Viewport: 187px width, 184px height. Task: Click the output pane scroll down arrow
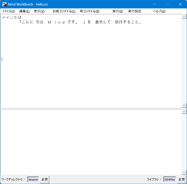(184, 173)
